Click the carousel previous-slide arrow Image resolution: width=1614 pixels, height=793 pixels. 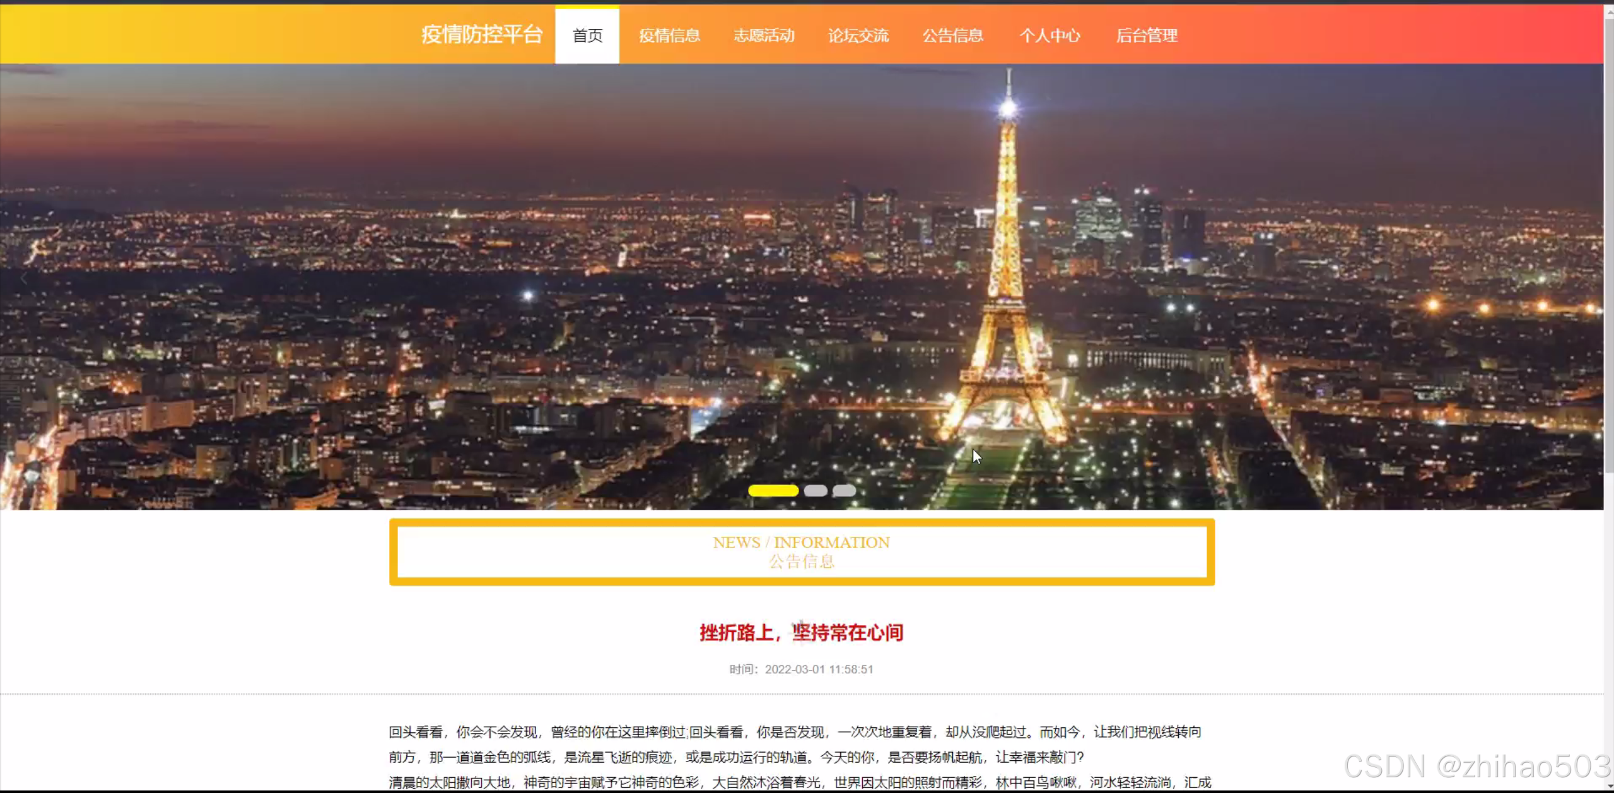point(24,278)
